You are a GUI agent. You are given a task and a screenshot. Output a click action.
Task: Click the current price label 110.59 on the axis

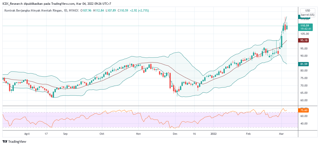[x=304, y=25]
